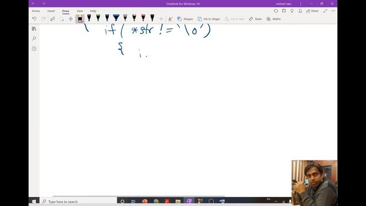The image size is (366, 206).
Task: Click Ink to Shape
Action: click(209, 19)
